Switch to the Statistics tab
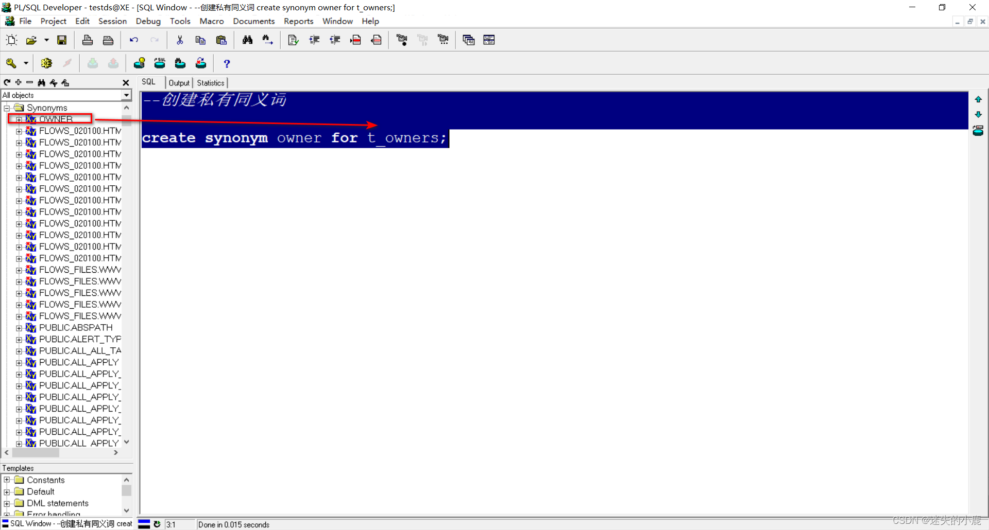Image resolution: width=989 pixels, height=530 pixels. (211, 83)
